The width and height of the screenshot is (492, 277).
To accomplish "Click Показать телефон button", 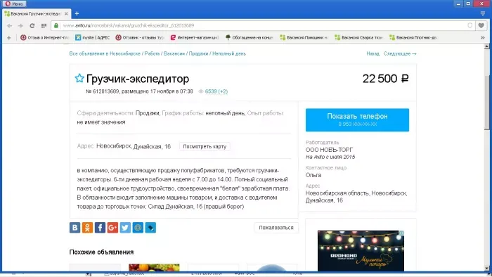I will tap(357, 120).
